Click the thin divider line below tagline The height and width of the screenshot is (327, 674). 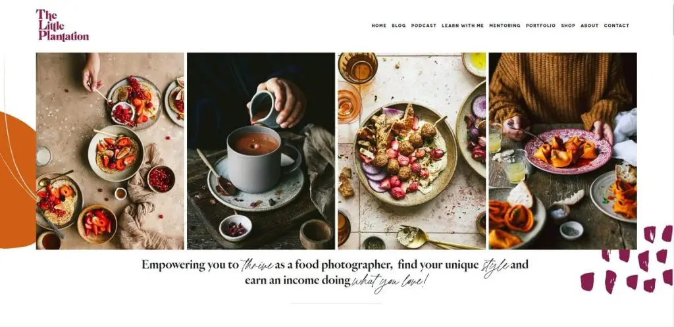(336, 303)
